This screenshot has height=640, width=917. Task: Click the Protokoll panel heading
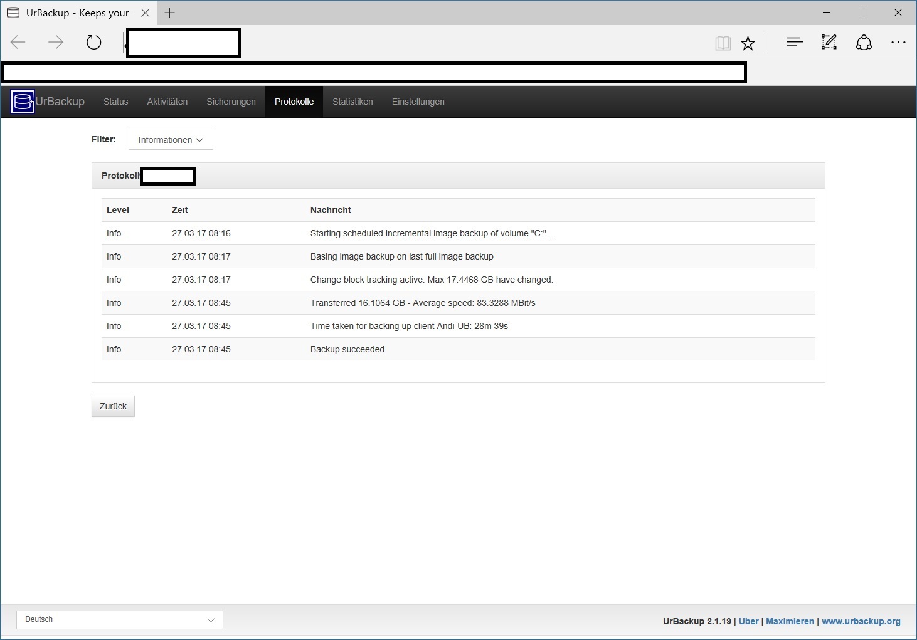point(120,176)
